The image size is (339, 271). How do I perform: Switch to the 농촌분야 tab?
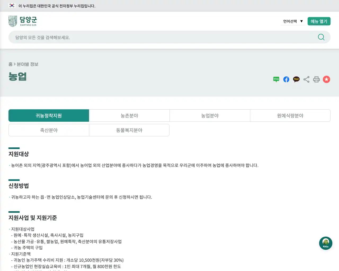(x=129, y=115)
